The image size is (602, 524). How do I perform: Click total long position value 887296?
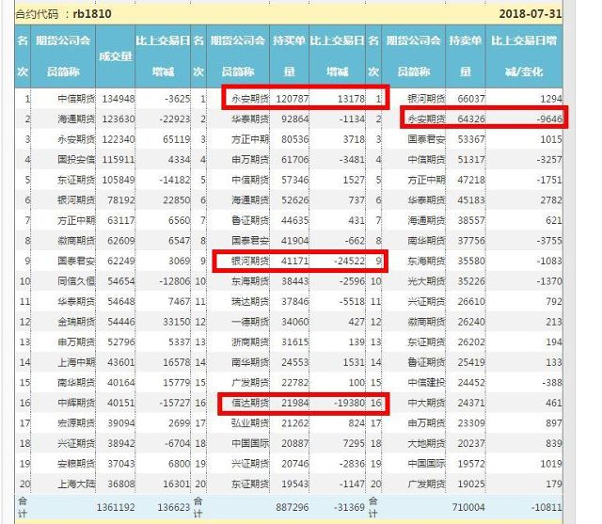(x=293, y=507)
